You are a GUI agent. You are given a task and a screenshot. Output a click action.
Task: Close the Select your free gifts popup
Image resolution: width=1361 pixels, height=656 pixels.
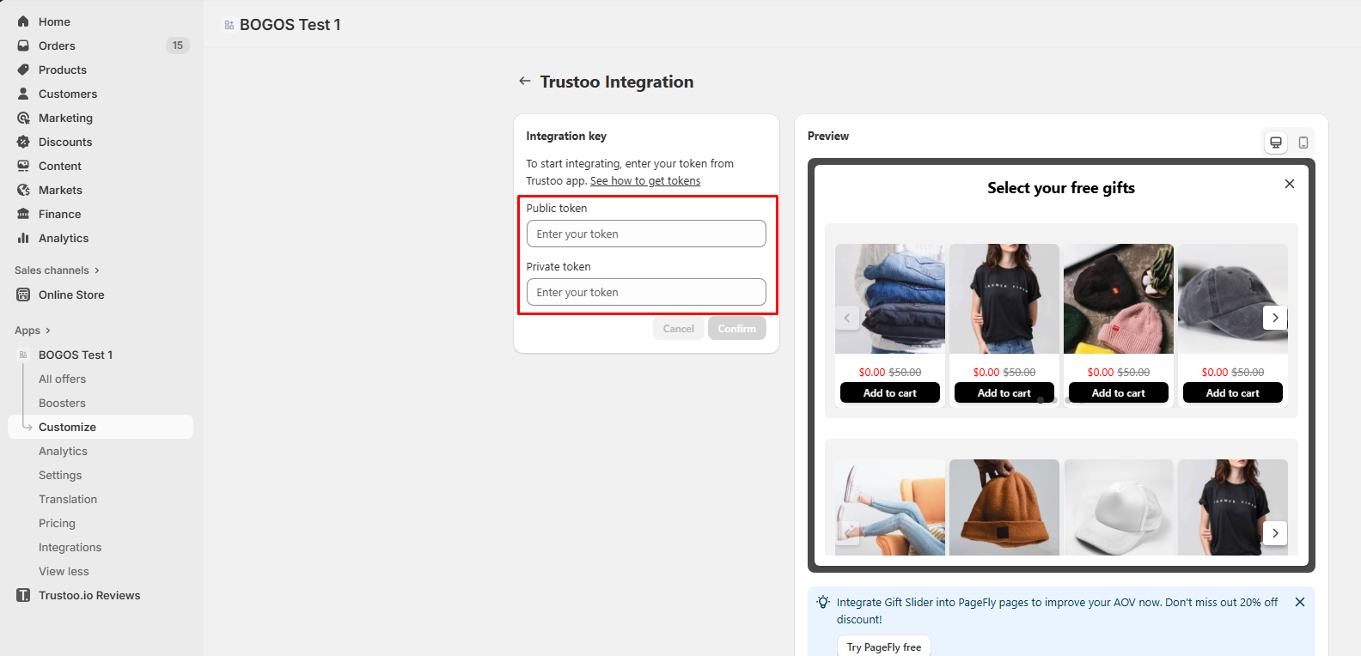[x=1289, y=184]
